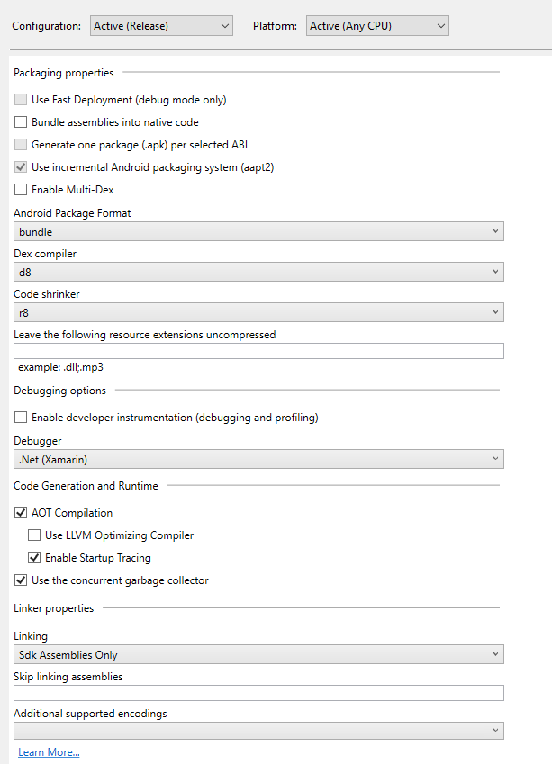Open the Configuration dropdown
This screenshot has height=764, width=552.
click(x=160, y=25)
